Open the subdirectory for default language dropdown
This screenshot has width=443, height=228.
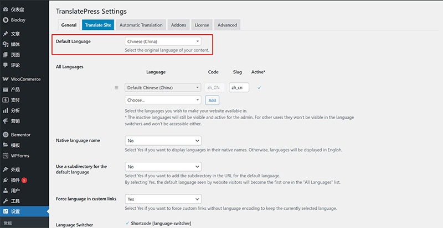[x=163, y=167]
